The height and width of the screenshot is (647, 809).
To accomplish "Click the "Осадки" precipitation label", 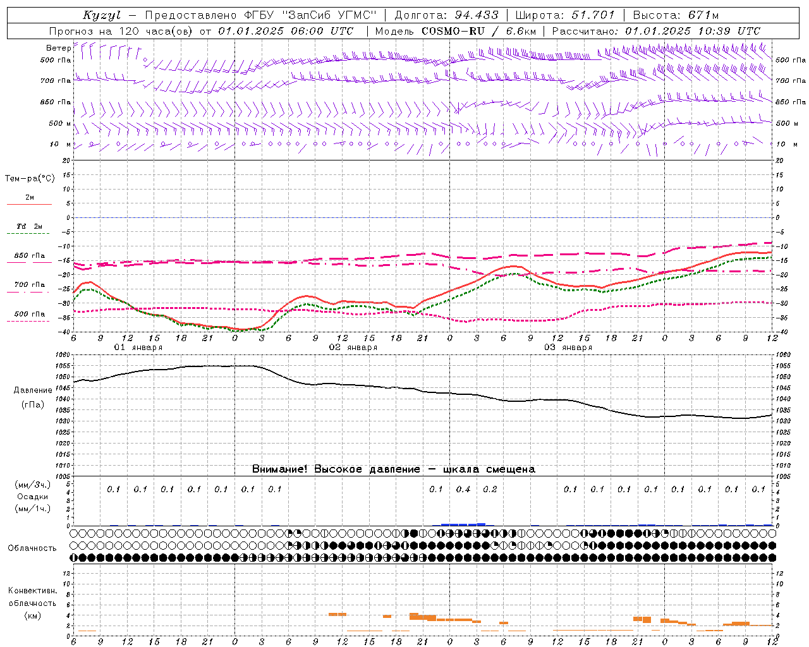I will click(32, 497).
